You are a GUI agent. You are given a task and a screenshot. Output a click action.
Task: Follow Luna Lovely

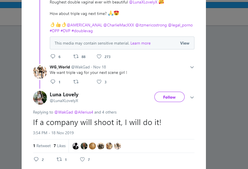(x=169, y=97)
